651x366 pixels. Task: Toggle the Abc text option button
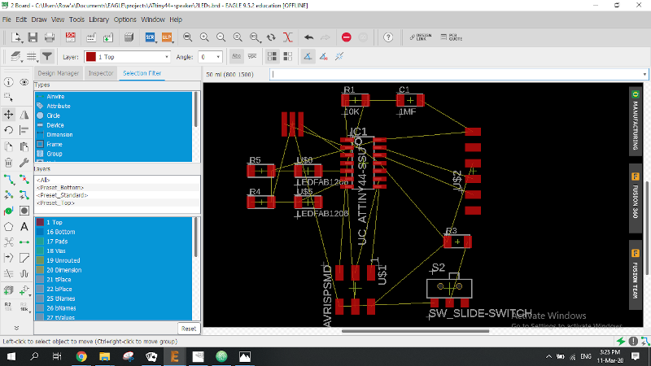[236, 56]
